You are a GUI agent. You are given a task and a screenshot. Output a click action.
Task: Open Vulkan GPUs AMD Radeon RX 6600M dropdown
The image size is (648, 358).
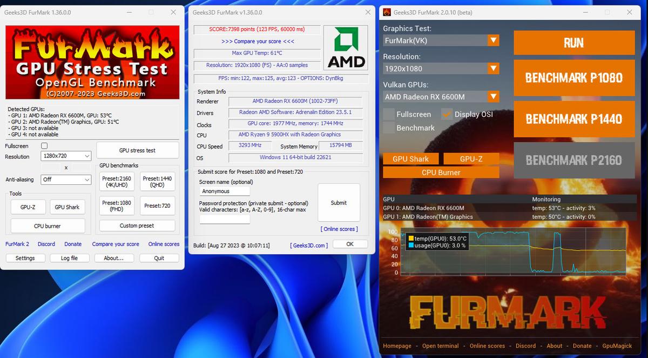(441, 97)
